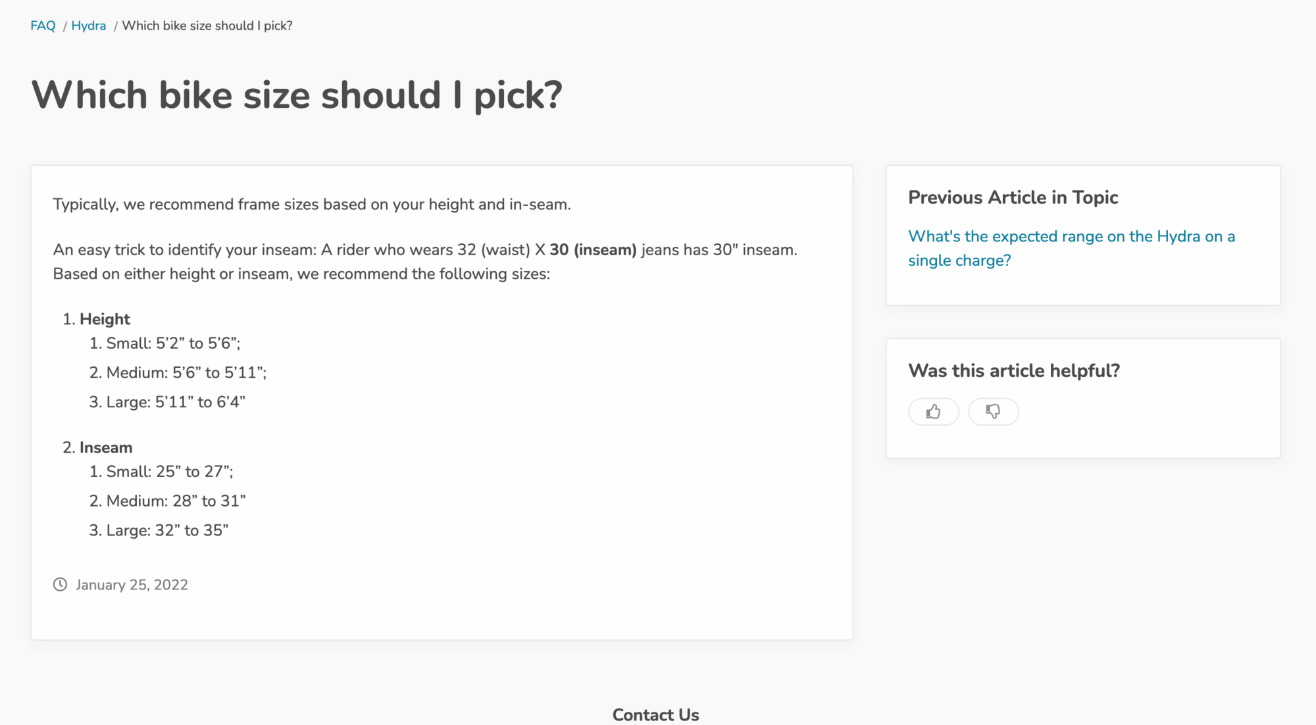Go to FAQ breadcrumb link

43,26
